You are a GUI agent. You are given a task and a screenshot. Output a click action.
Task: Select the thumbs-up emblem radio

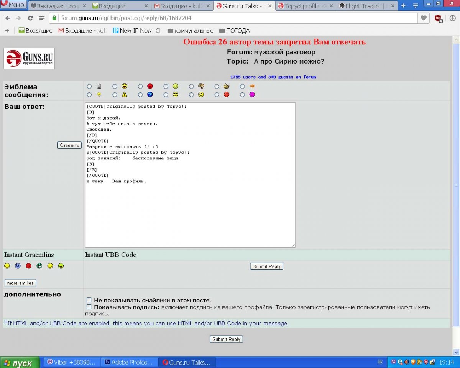pyautogui.click(x=217, y=87)
